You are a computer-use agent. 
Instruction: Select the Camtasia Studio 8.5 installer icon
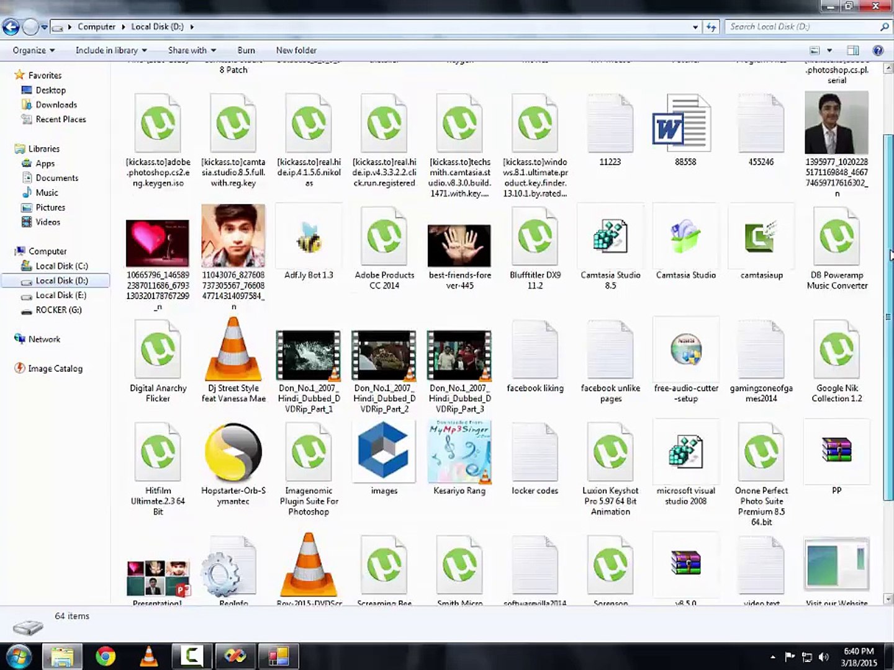pyautogui.click(x=610, y=237)
